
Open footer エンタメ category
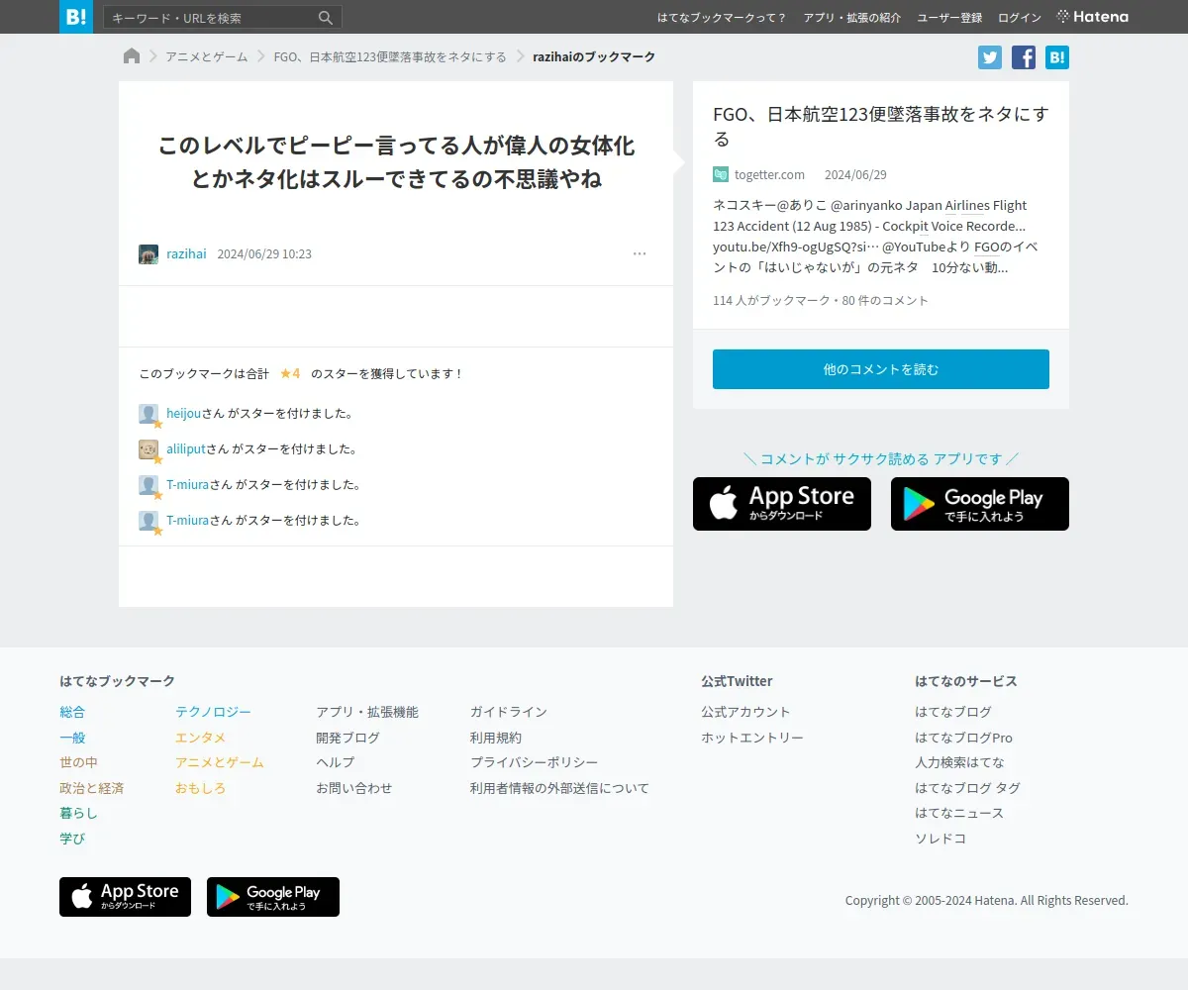tap(200, 738)
